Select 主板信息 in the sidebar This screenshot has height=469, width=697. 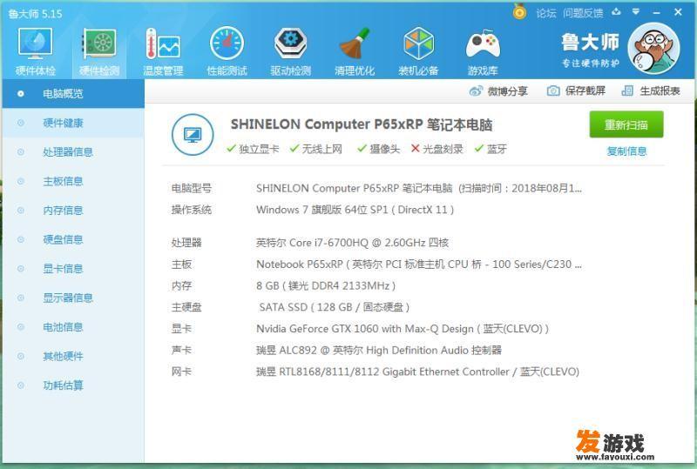coord(73,181)
